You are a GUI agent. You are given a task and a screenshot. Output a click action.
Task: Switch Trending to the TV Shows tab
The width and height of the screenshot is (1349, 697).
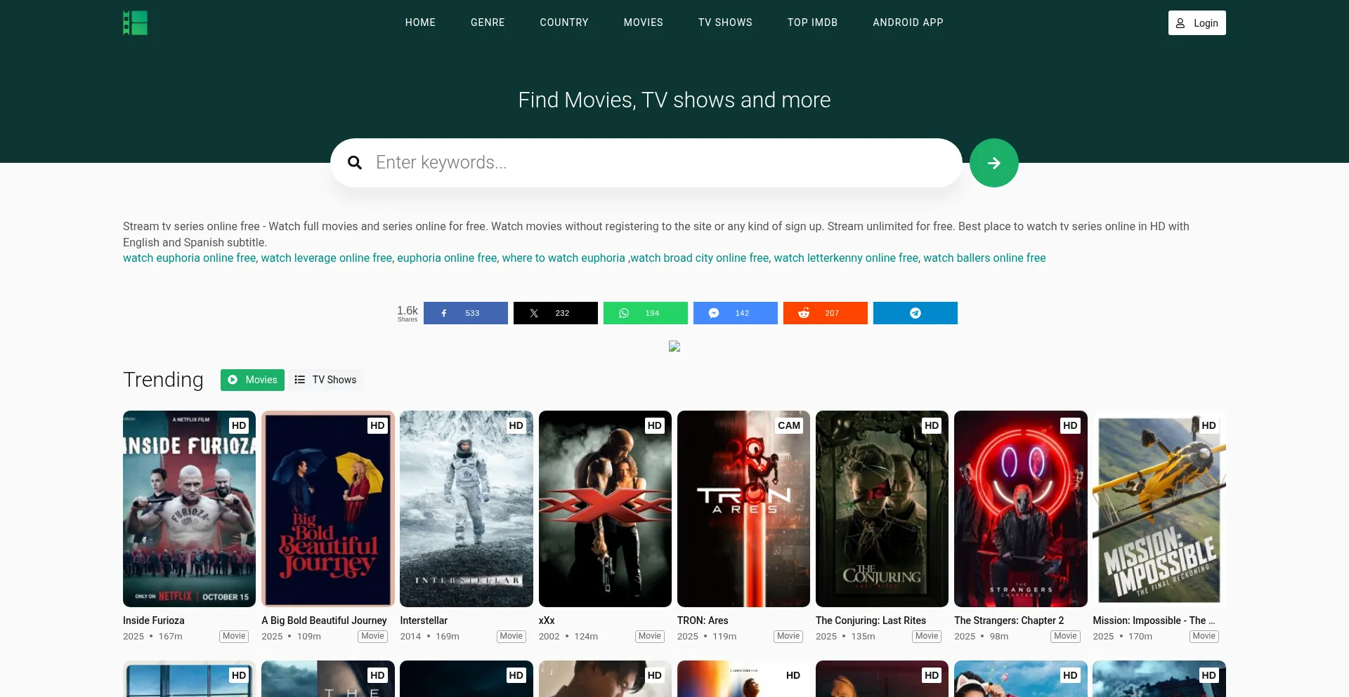325,380
